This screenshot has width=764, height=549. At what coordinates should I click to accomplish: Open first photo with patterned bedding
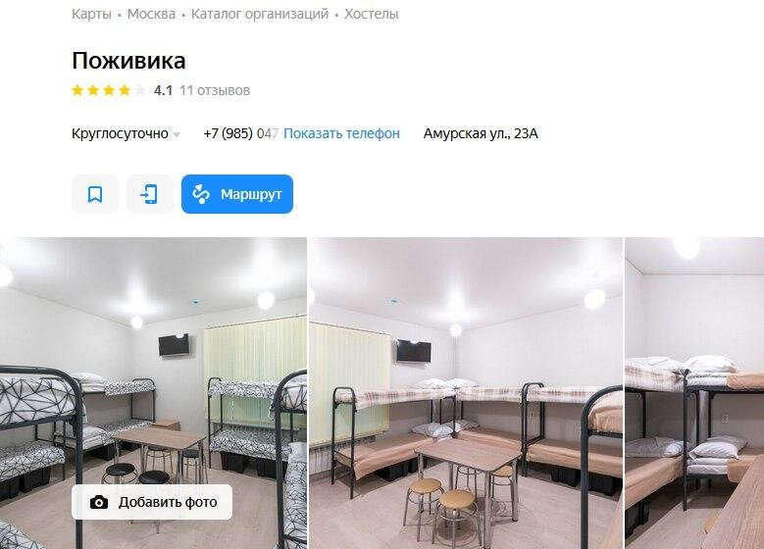coord(153,393)
